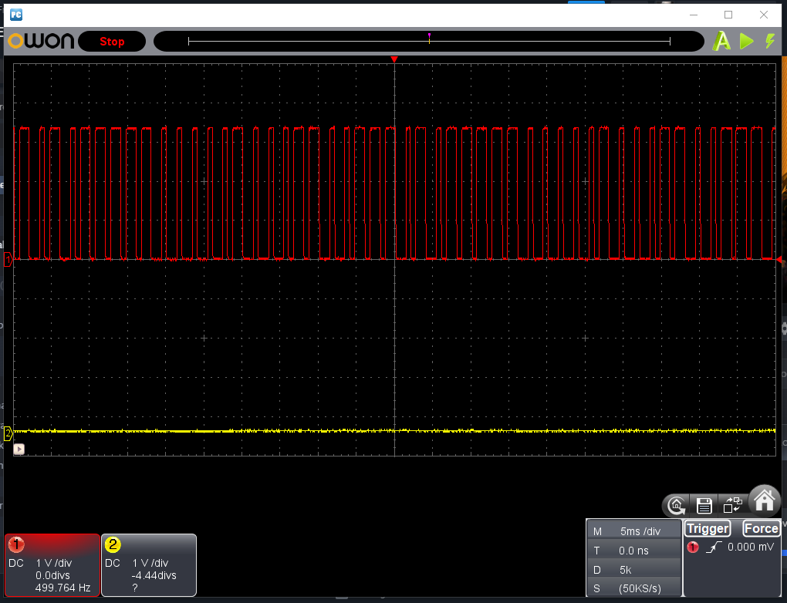Open the Home menu icon
The width and height of the screenshot is (787, 603).
(x=765, y=500)
